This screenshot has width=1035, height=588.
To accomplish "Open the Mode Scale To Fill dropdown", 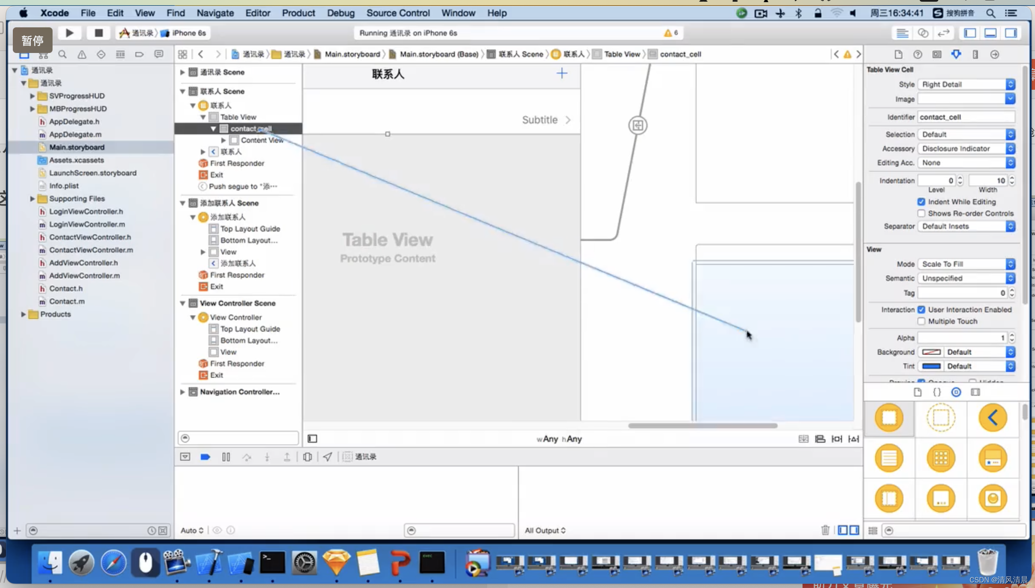I will (966, 264).
